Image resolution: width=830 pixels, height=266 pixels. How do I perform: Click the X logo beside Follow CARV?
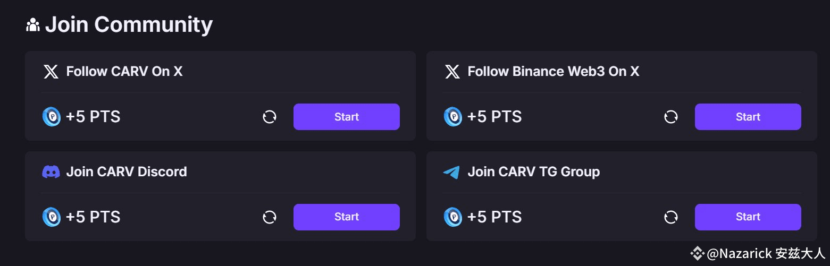pos(51,72)
